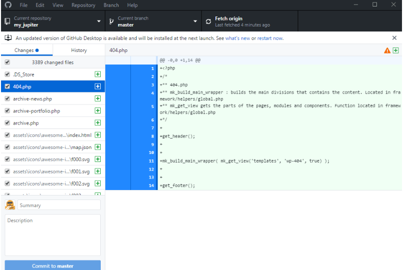
Task: Click the restart now link
Action: pos(270,38)
